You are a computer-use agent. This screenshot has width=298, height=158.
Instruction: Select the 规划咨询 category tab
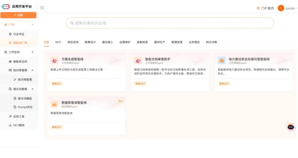click(73, 42)
